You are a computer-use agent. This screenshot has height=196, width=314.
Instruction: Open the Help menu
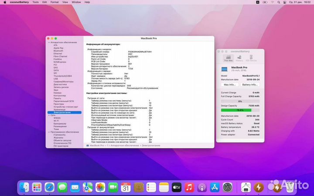tap(87, 2)
